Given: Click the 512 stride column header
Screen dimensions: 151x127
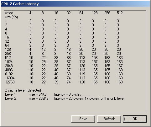Looking at the screenshot, I should coord(120,13).
